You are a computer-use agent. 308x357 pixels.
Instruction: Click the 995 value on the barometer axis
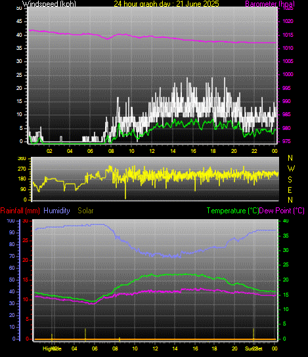pyautogui.click(x=286, y=88)
